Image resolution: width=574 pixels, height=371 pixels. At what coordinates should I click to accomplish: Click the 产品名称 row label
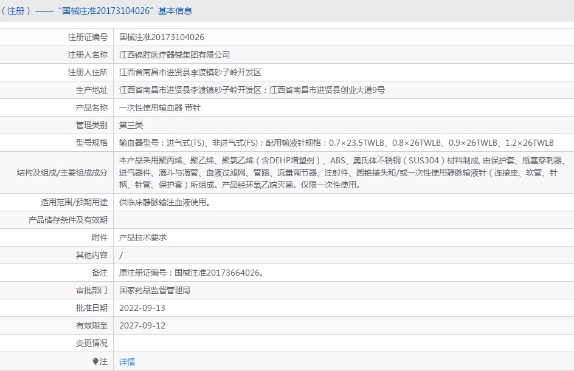click(92, 107)
